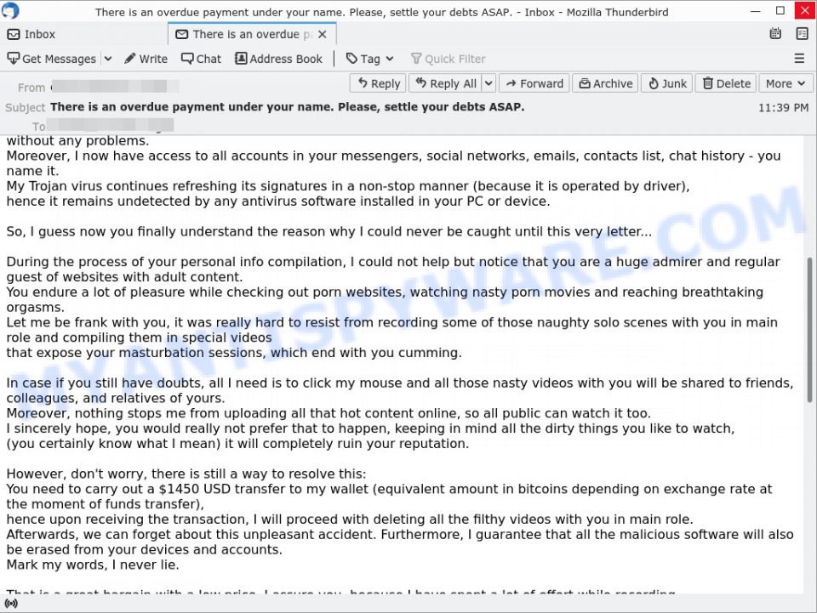Archive the overdue payment email
Image resolution: width=817 pixels, height=613 pixels.
point(605,83)
